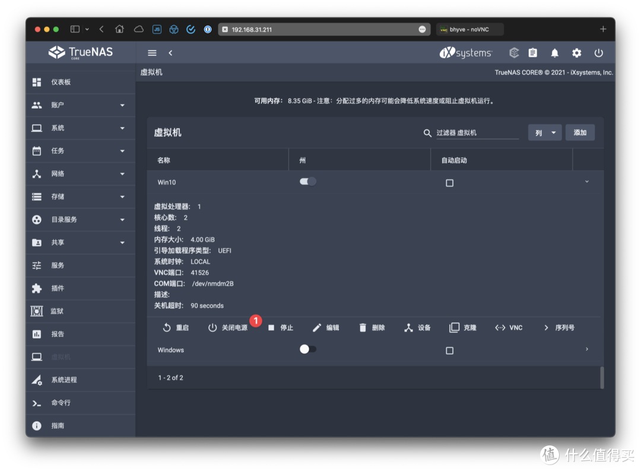Click the iXsystems logo link

coord(466,53)
